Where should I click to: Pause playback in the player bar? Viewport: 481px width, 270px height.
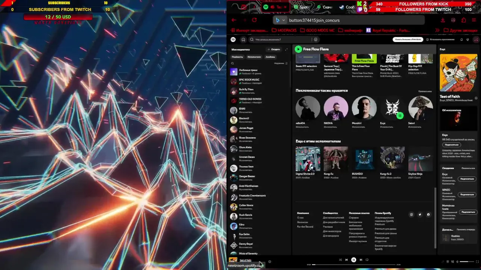point(354,259)
